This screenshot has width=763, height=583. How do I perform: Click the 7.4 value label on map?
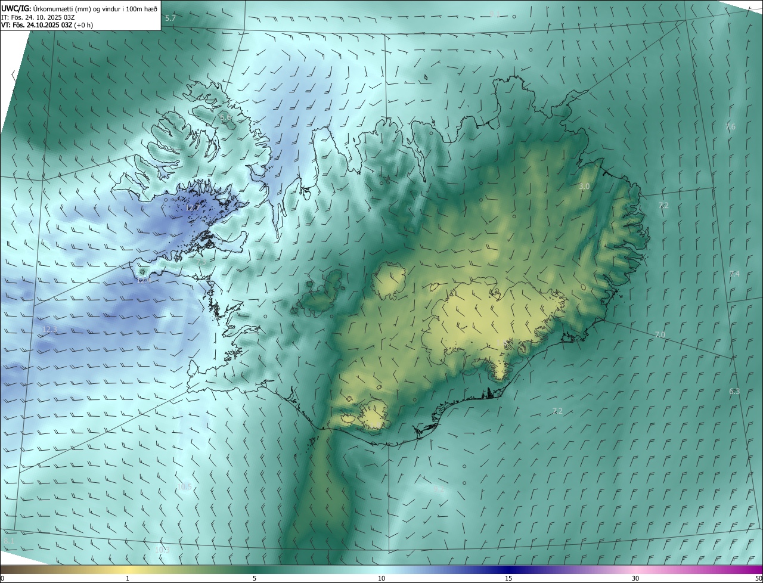pyautogui.click(x=734, y=274)
